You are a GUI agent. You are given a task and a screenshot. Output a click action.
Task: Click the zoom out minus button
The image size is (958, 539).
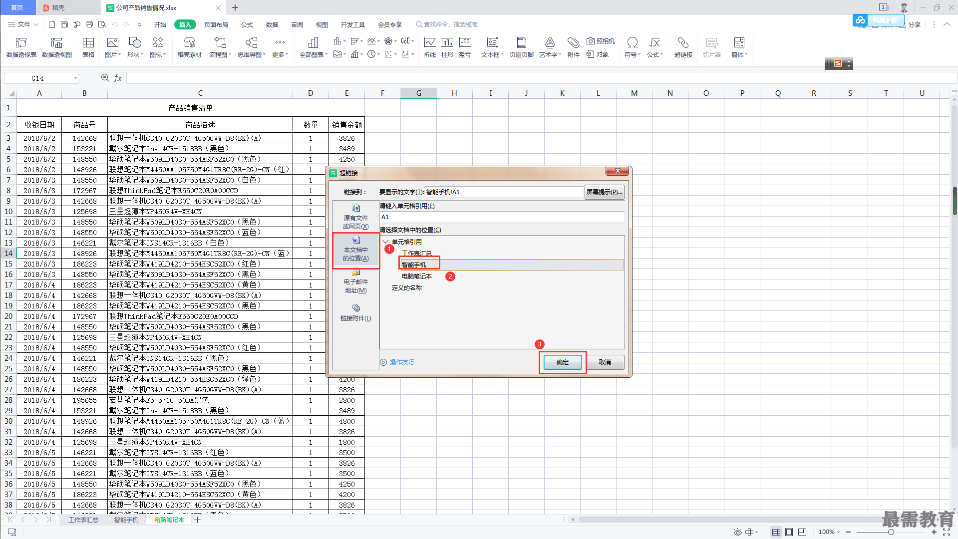(x=848, y=532)
